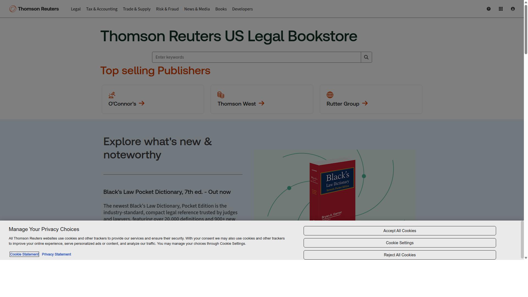Click the search magnifier button
Image resolution: width=528 pixels, height=297 pixels.
point(366,57)
